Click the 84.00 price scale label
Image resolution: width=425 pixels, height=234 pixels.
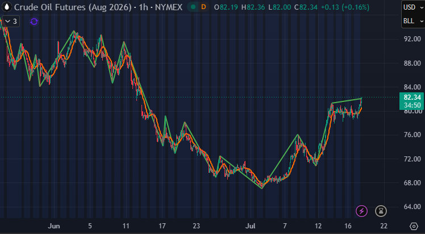click(413, 87)
